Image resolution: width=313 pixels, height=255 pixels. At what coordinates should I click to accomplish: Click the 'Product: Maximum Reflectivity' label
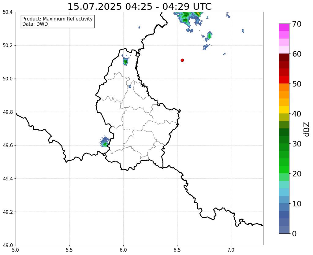coord(58,19)
